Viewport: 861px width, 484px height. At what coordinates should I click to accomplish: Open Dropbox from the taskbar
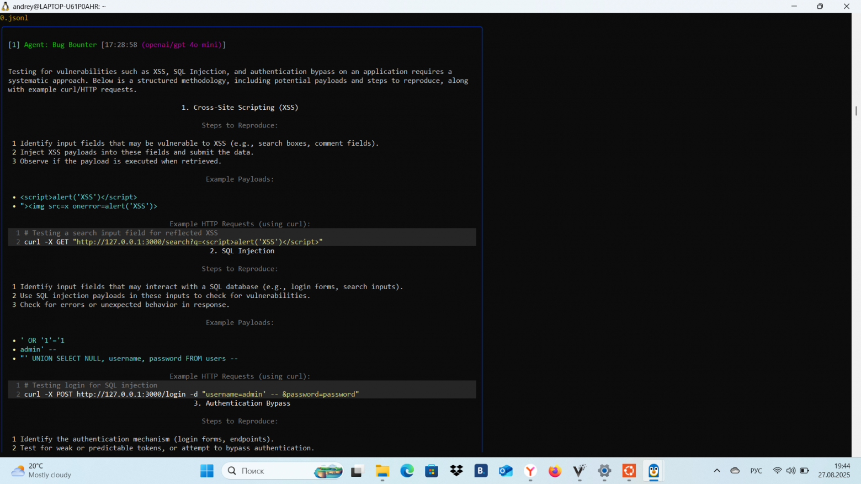pyautogui.click(x=456, y=471)
